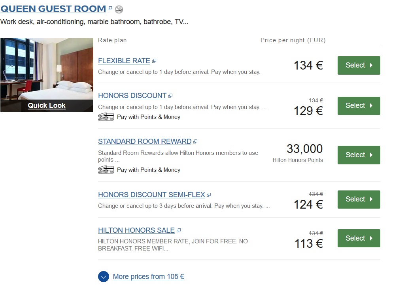
Task: Click the Queen Guest Room photo thumbnail
Action: (47, 67)
